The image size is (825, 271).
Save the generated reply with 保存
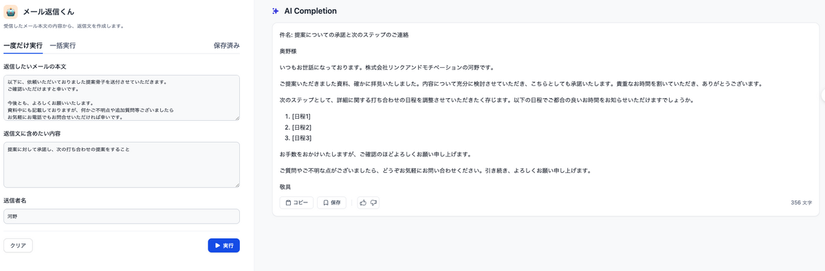click(332, 202)
